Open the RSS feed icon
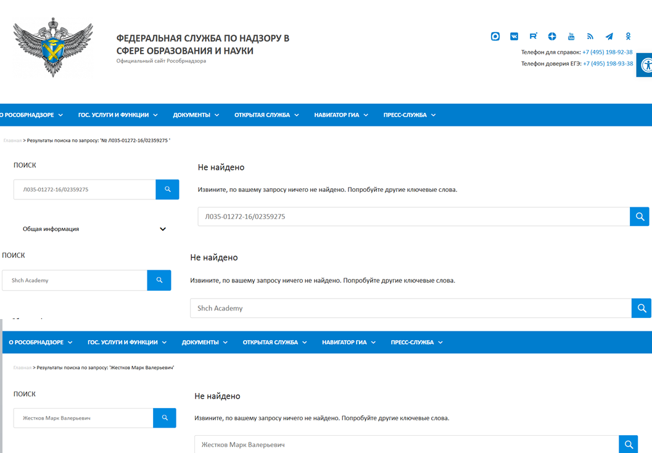Image resolution: width=652 pixels, height=453 pixels. (590, 36)
